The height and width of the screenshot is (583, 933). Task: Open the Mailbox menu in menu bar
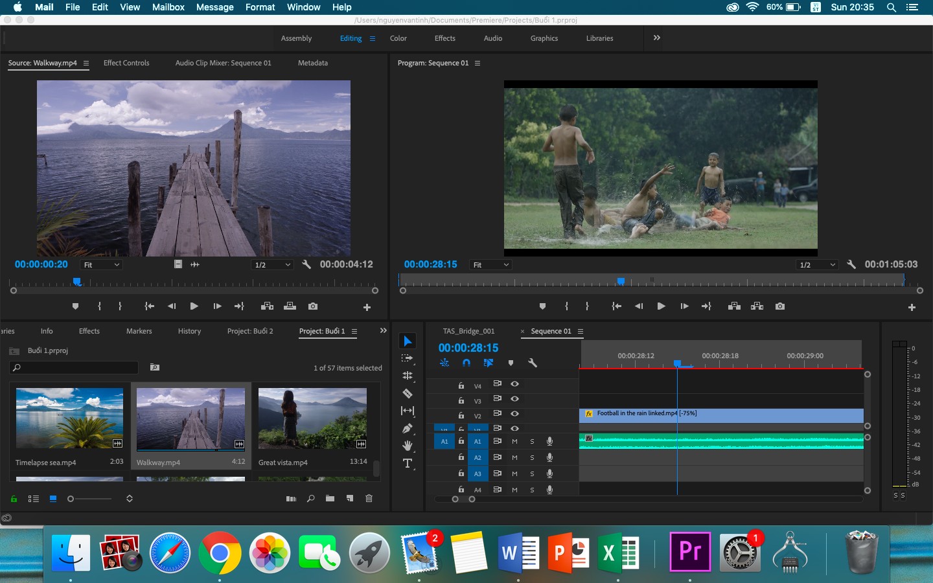(x=168, y=7)
